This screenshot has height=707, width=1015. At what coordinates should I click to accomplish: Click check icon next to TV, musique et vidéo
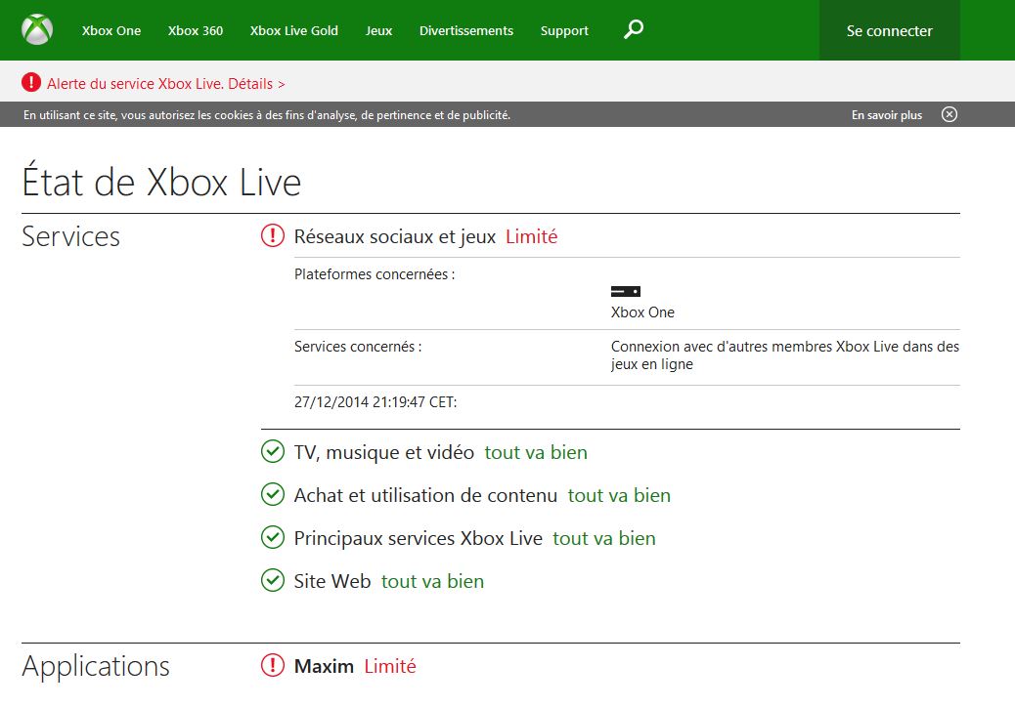coord(273,451)
